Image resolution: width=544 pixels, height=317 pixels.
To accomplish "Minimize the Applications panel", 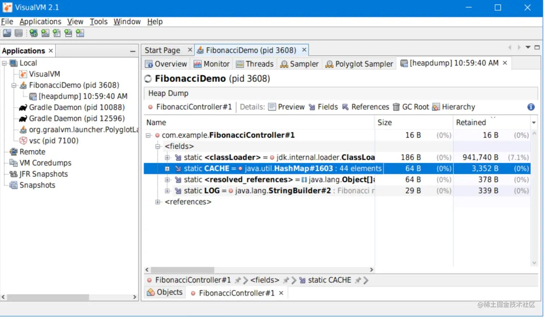I will click(133, 51).
